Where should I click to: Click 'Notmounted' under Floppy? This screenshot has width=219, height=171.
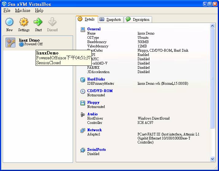tap(96, 107)
